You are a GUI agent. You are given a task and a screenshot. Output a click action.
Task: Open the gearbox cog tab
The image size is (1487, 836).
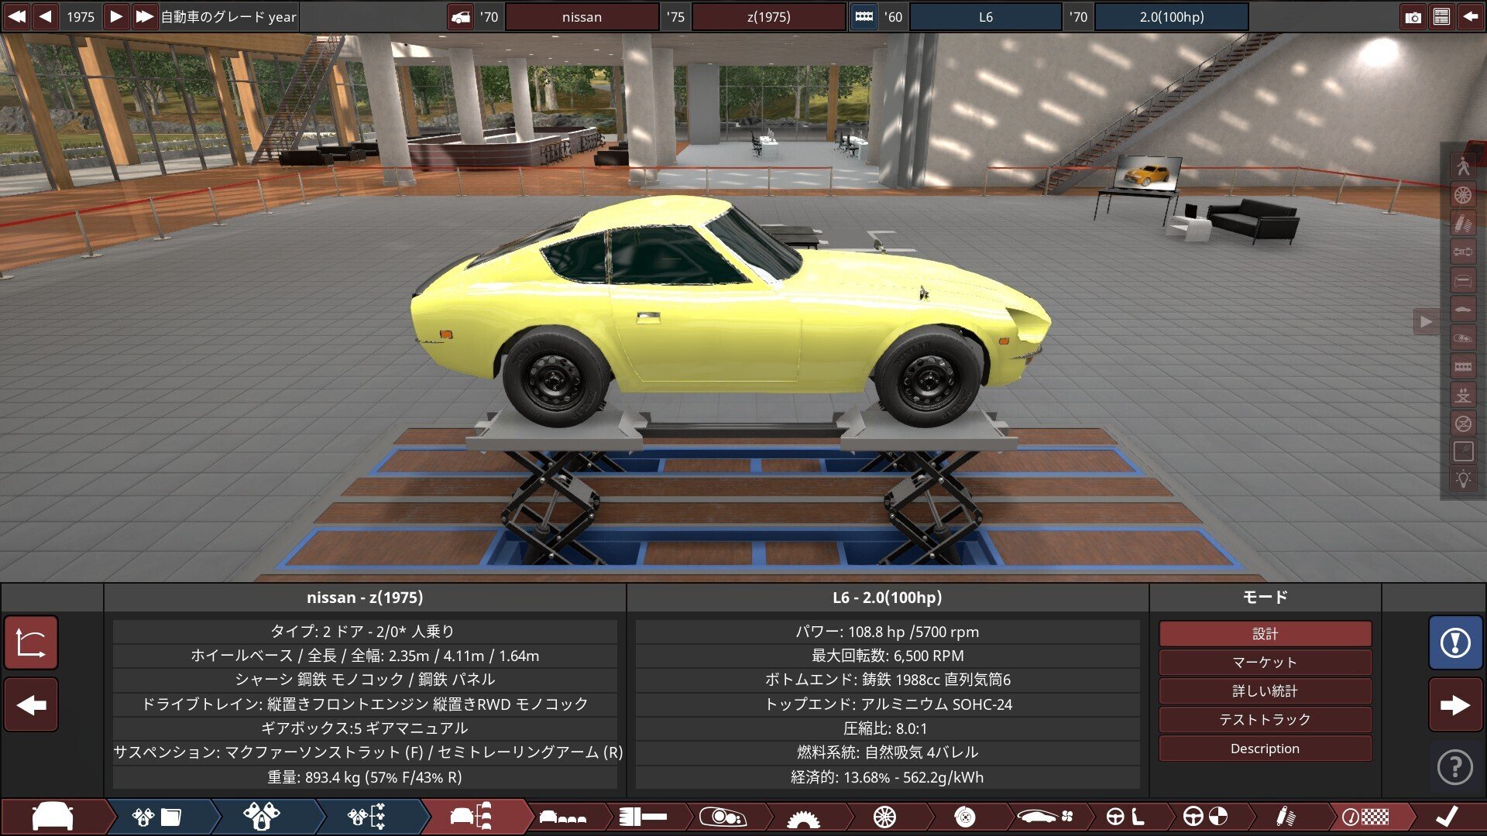[x=803, y=817]
